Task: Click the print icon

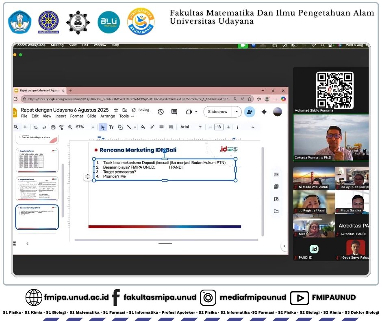Action: pos(53,127)
